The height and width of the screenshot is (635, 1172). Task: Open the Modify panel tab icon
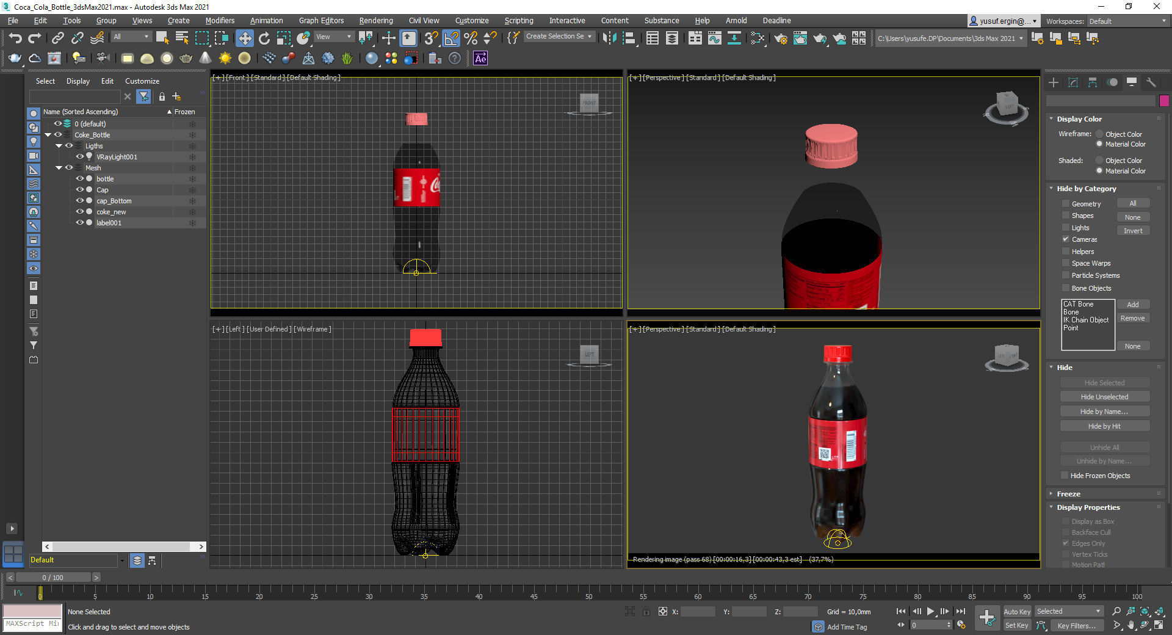click(x=1073, y=82)
